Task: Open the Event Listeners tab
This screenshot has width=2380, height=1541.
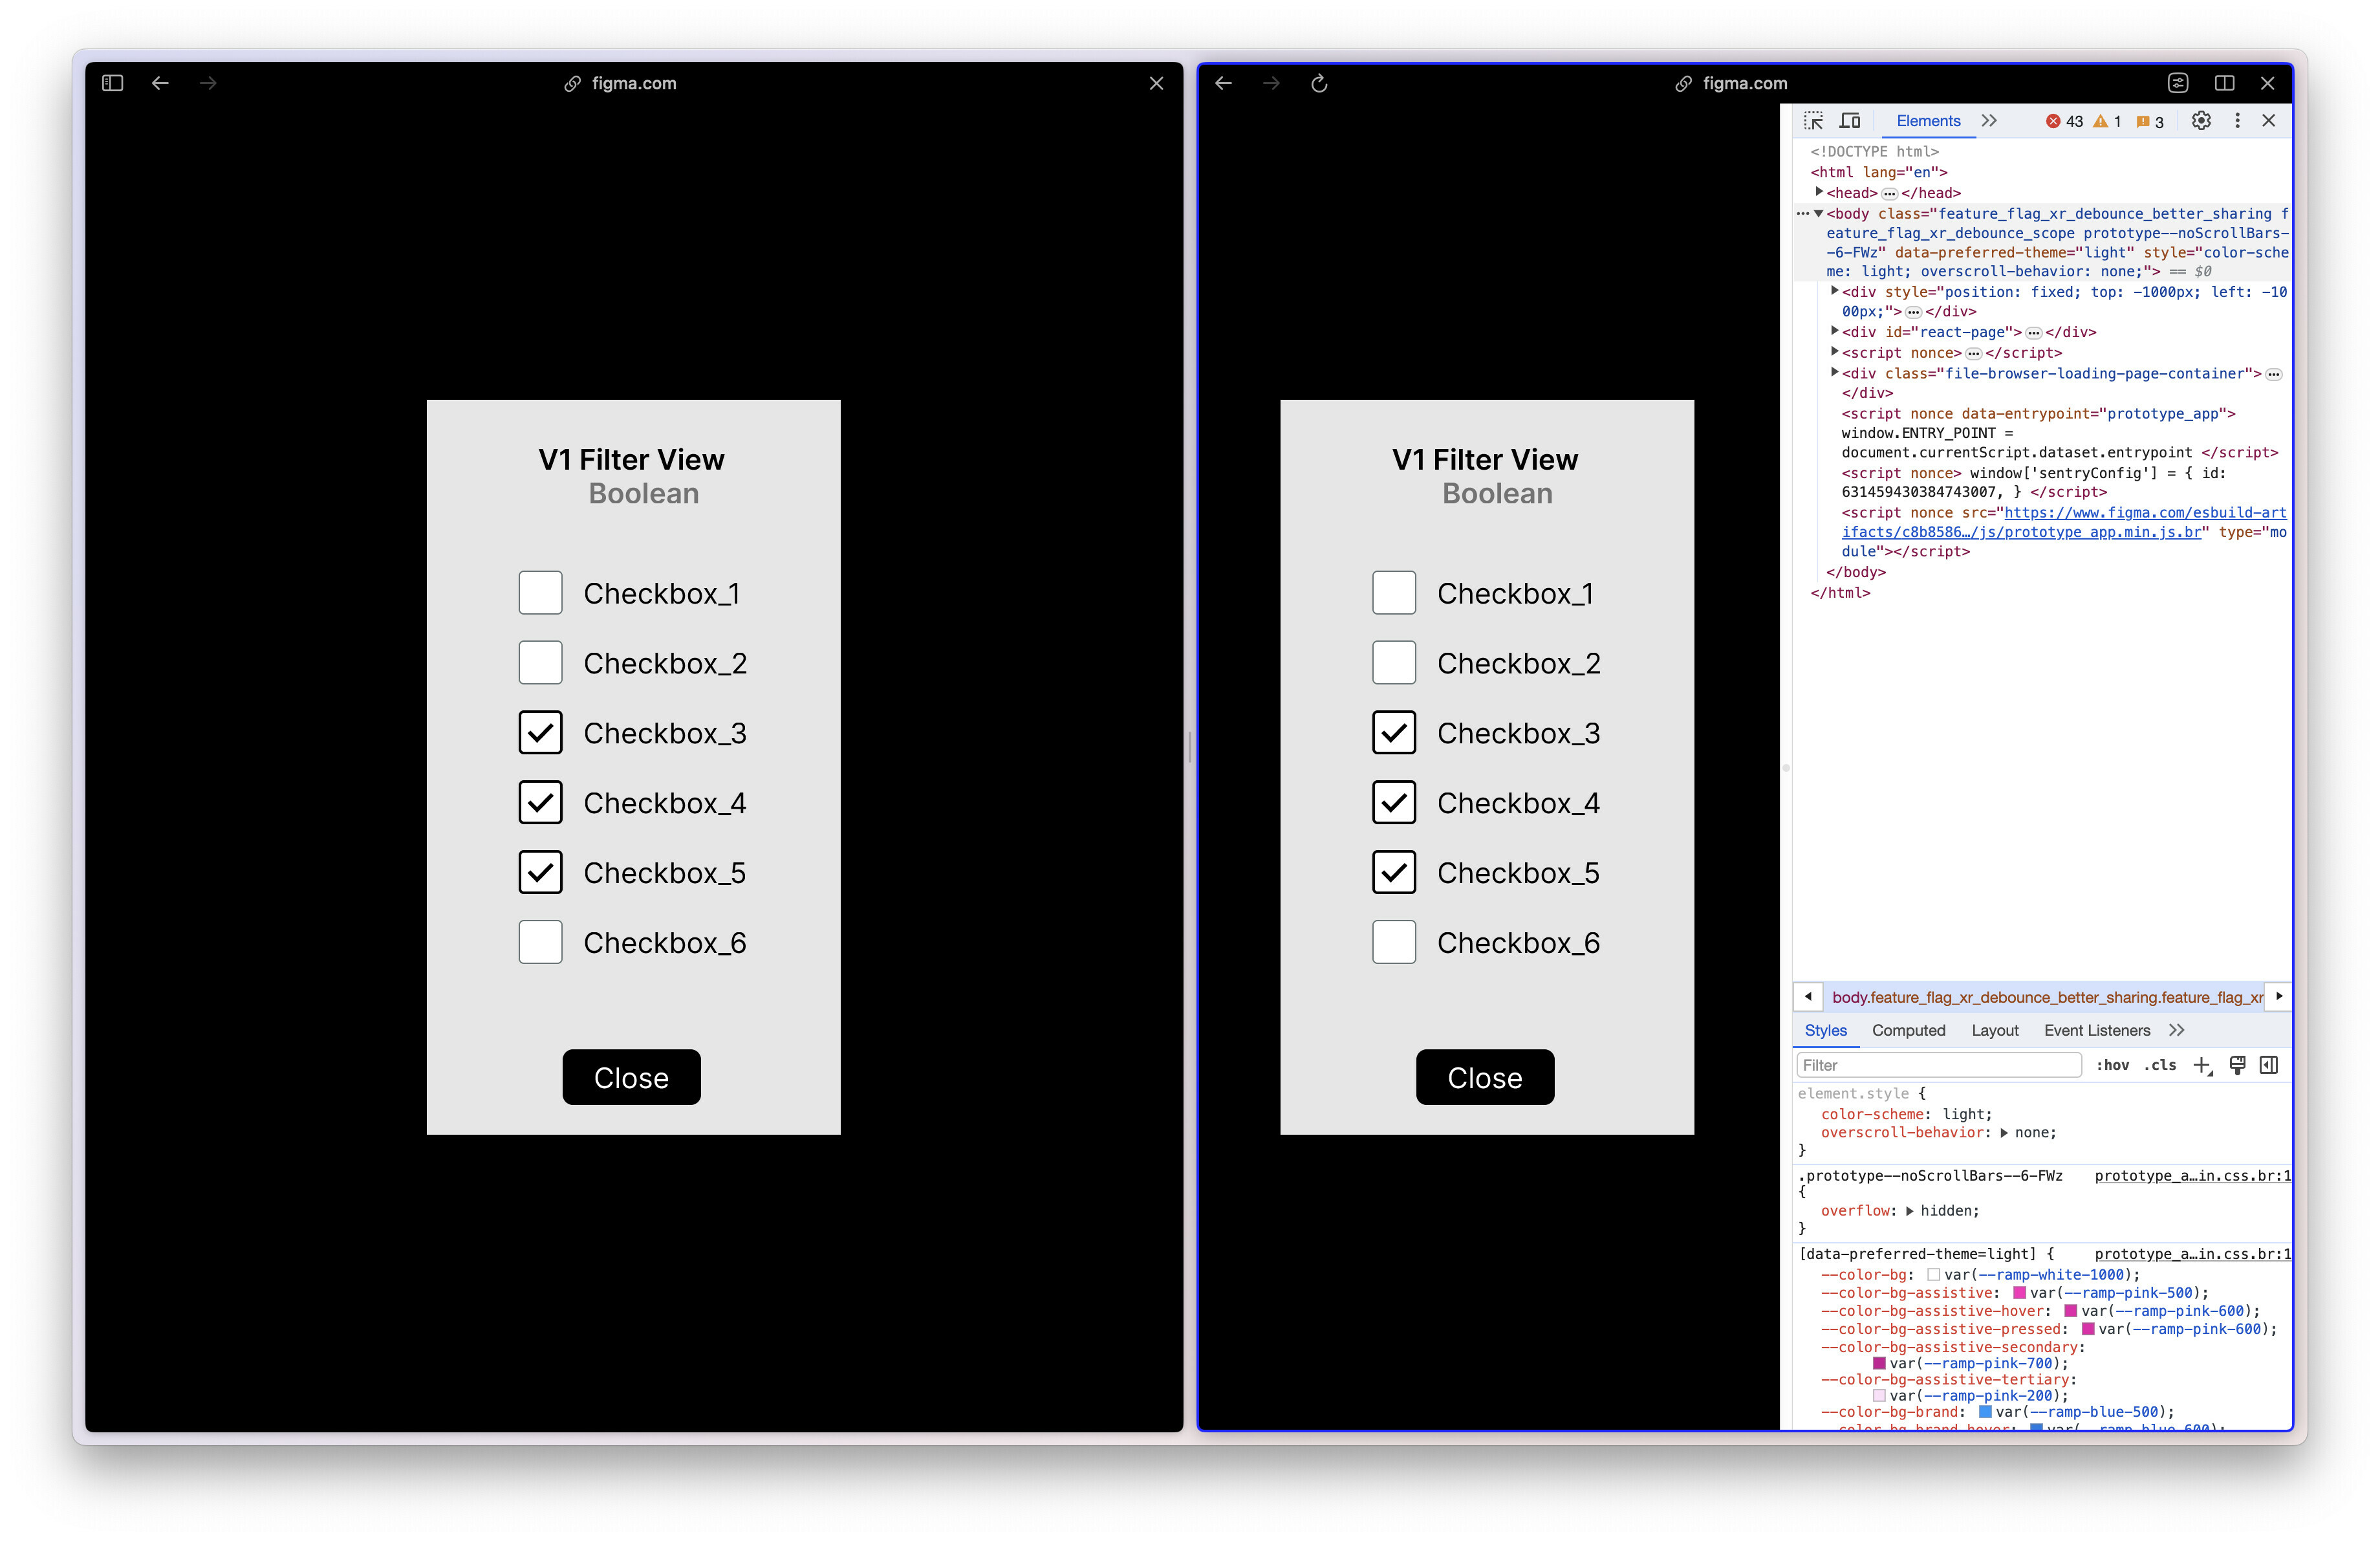Action: pos(2097,1030)
